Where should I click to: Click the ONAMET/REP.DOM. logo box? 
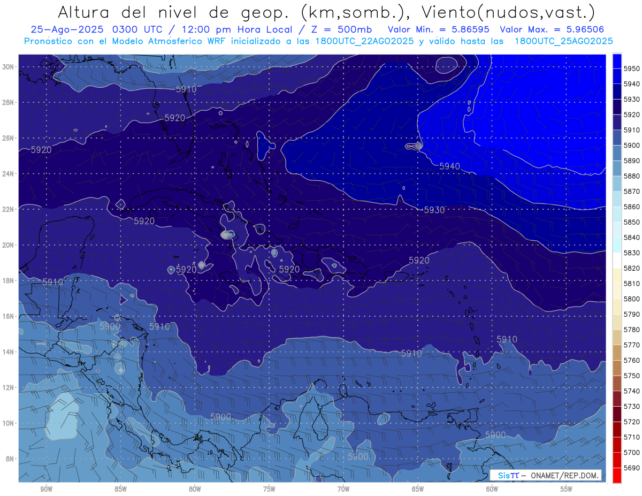pos(546,475)
